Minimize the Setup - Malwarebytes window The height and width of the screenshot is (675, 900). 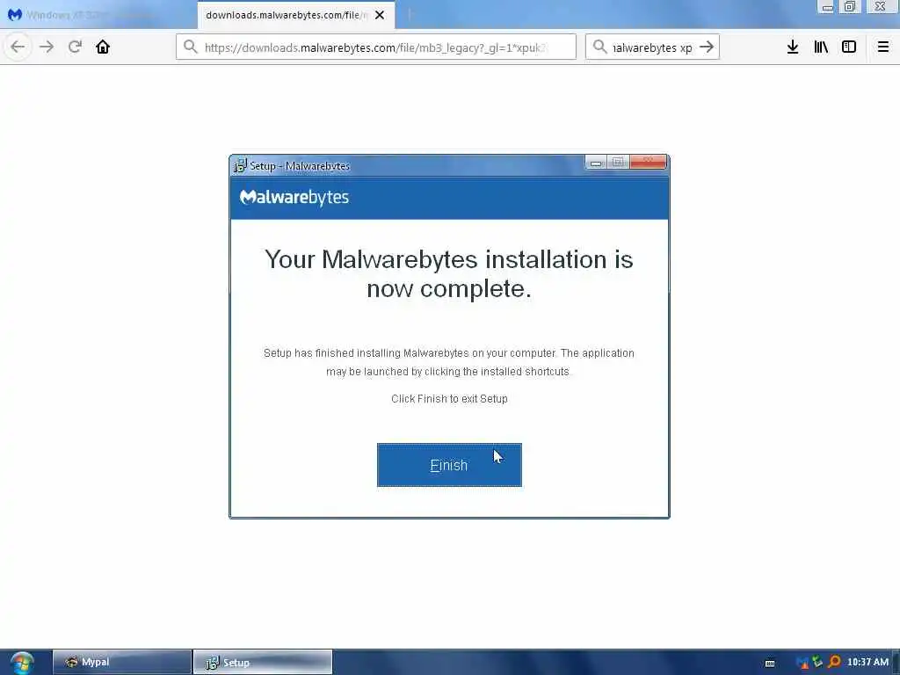(x=596, y=163)
